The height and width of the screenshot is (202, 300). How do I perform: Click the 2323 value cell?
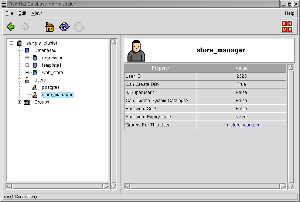click(242, 76)
